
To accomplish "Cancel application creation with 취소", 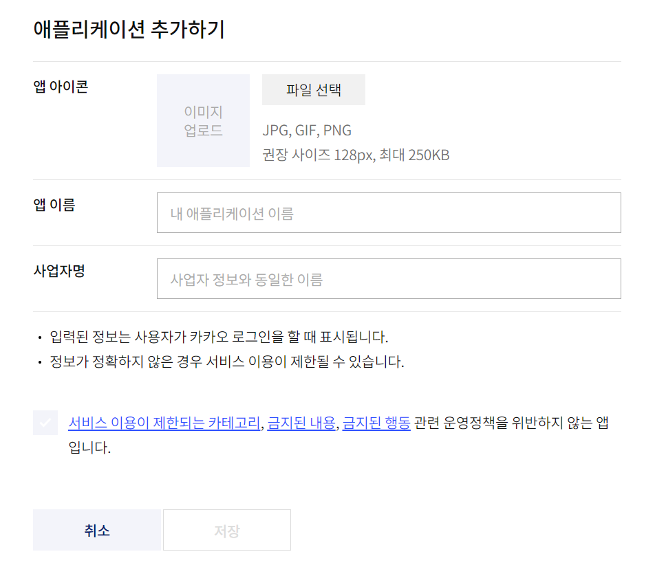I will (x=96, y=529).
